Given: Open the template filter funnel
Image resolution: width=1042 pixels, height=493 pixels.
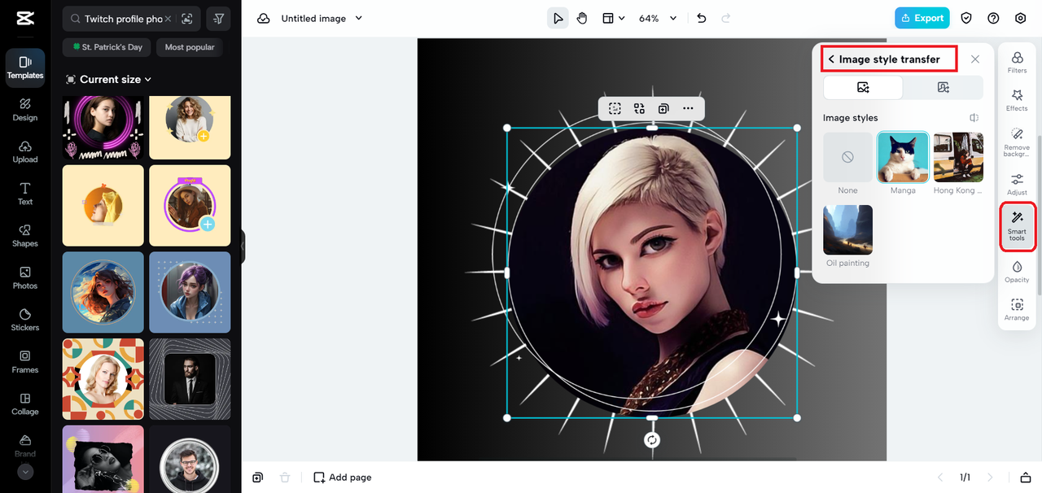Looking at the screenshot, I should coord(218,19).
